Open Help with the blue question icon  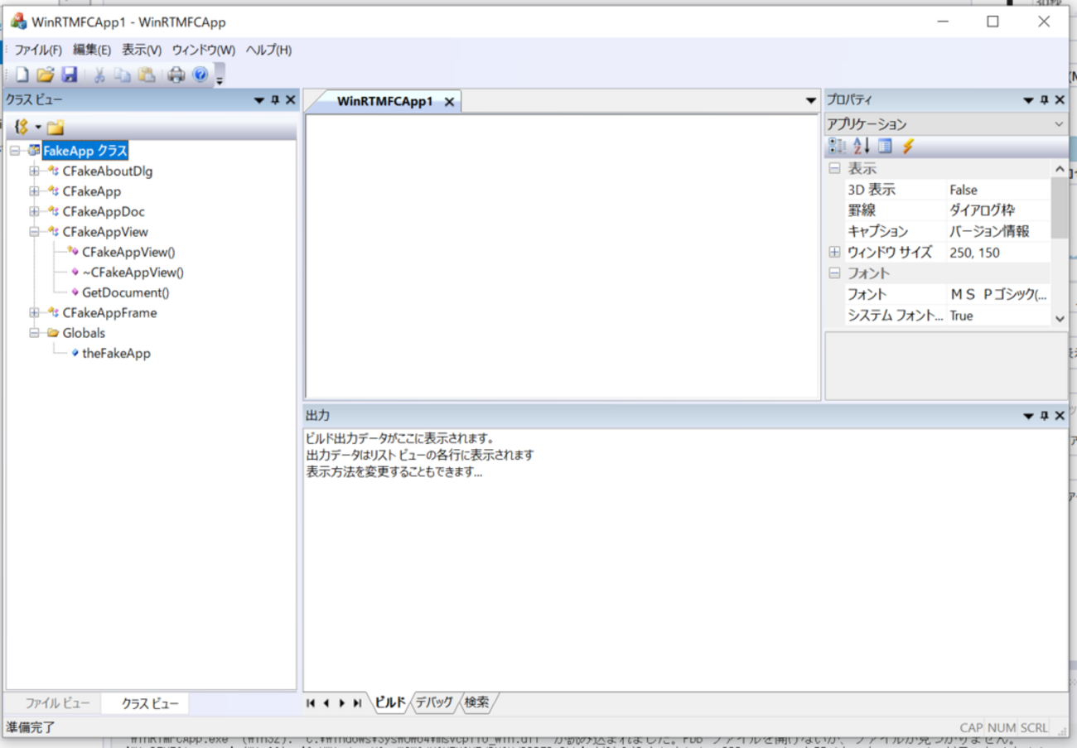coord(200,75)
